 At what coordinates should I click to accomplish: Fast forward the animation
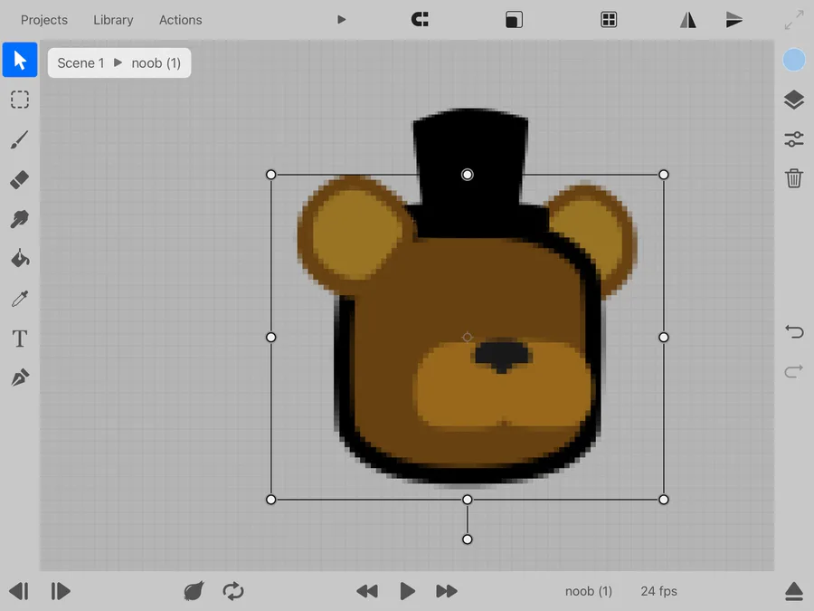pos(447,591)
